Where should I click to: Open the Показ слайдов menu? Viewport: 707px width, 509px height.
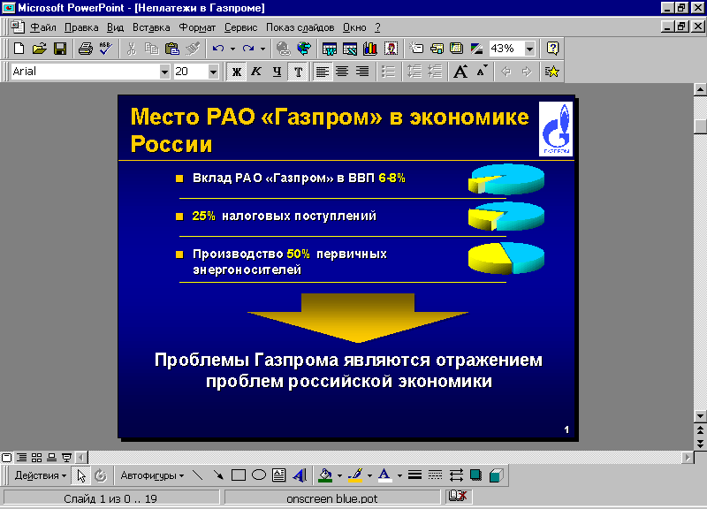click(300, 27)
